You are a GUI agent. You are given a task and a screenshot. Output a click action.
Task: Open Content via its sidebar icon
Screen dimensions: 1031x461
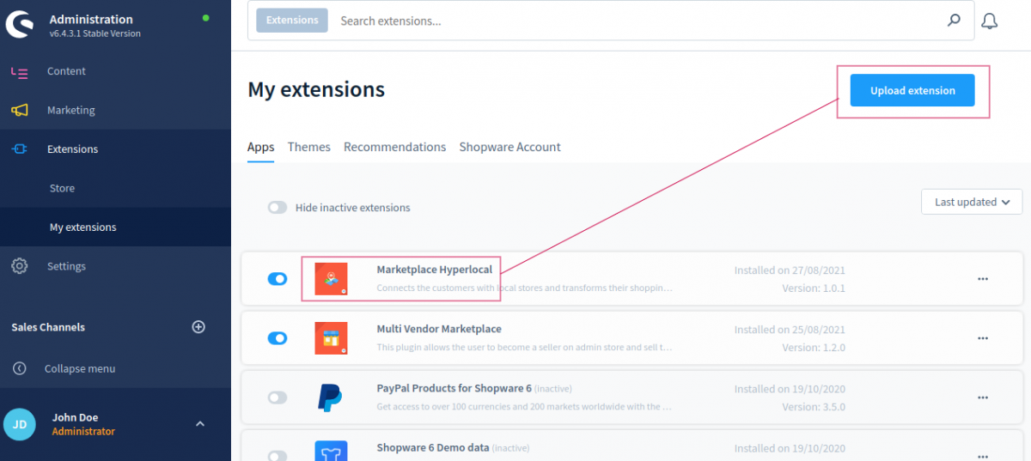tap(20, 71)
